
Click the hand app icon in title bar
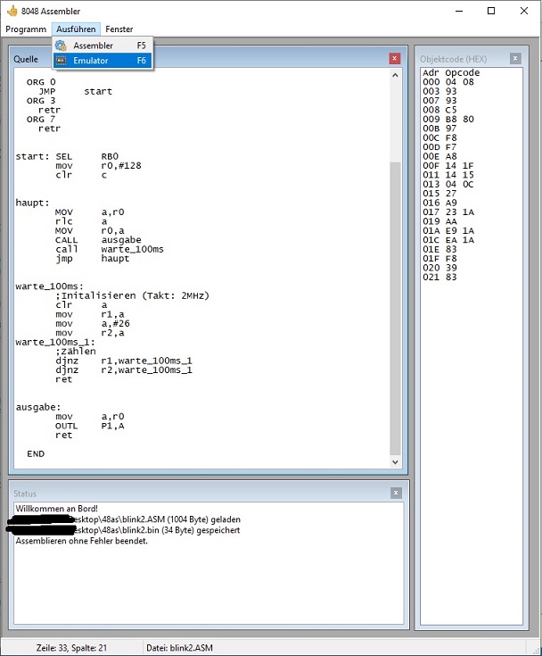click(12, 12)
